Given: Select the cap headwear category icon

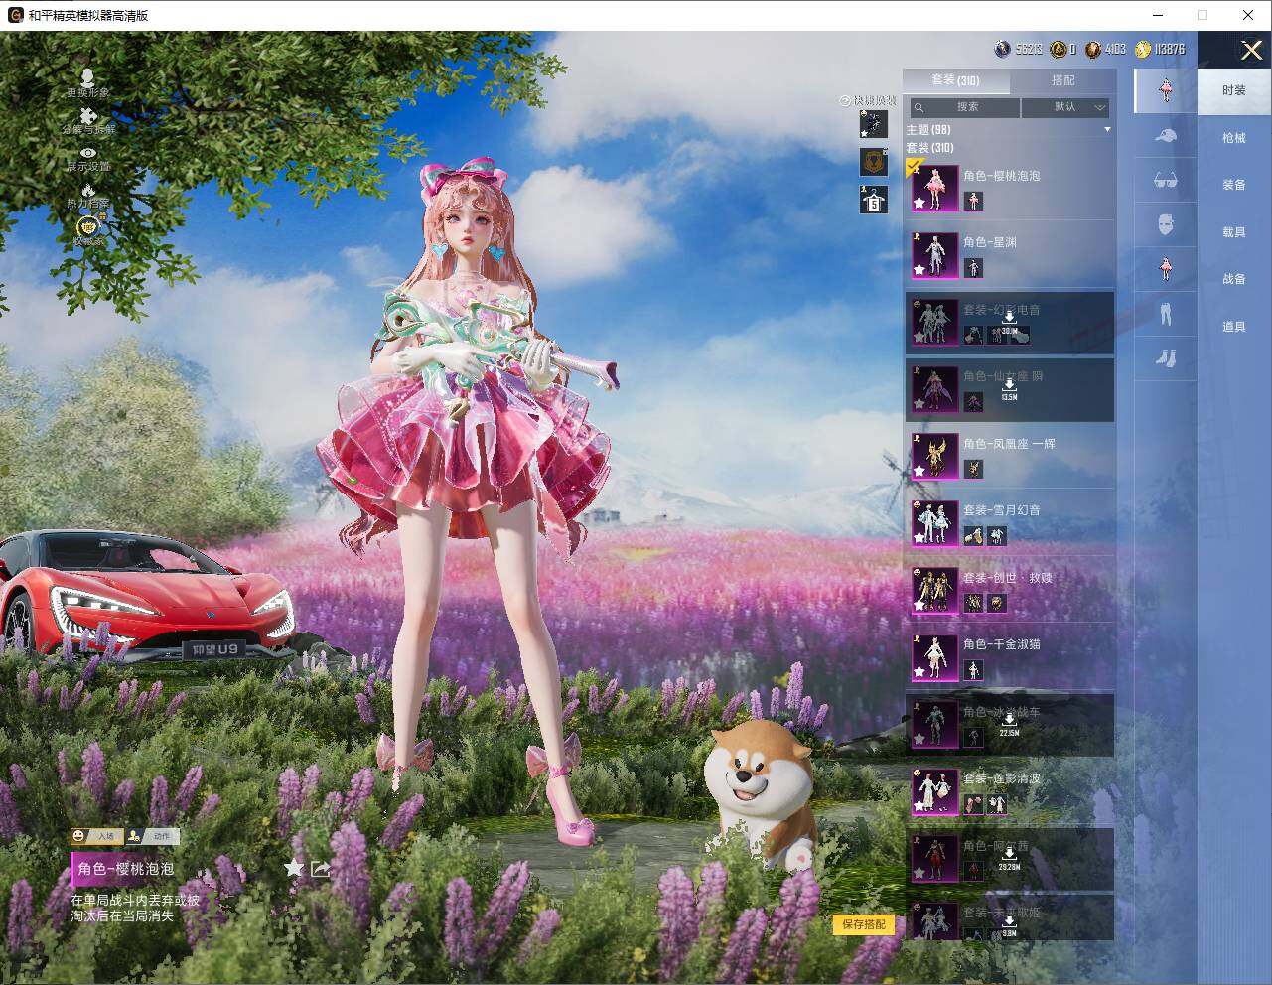Looking at the screenshot, I should point(1166,136).
